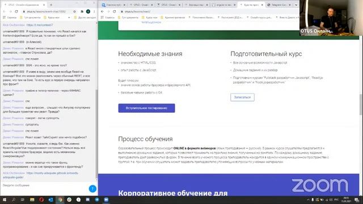
Task: Open the 'Онлайн курсы для' bookmark
Action: (259, 18)
